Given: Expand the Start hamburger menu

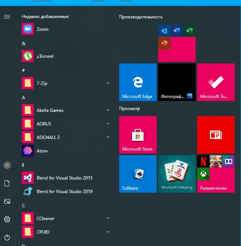Looking at the screenshot, I should [7, 17].
